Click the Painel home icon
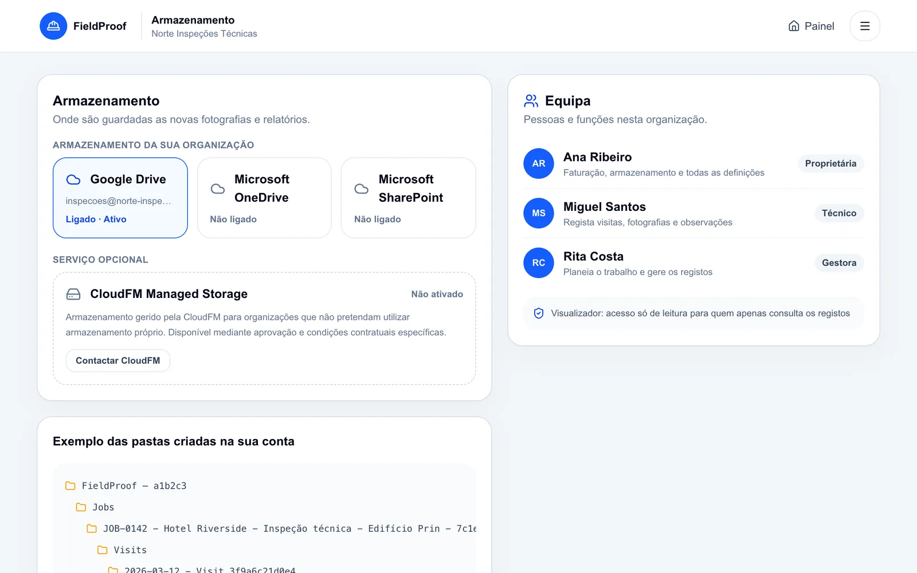 794,26
